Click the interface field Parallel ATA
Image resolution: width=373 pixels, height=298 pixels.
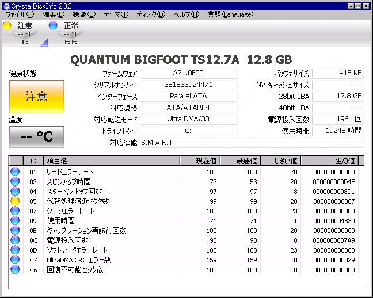pos(189,96)
